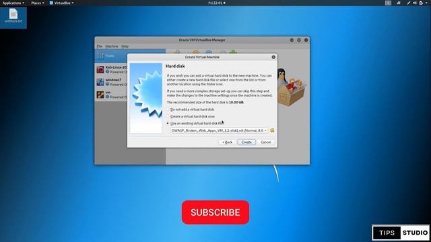Click the folder icon to browse disk files

point(272,130)
